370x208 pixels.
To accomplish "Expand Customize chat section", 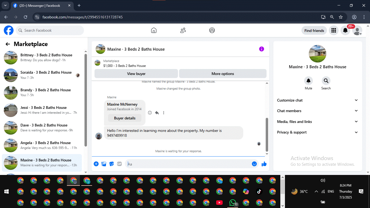I will (x=317, y=100).
